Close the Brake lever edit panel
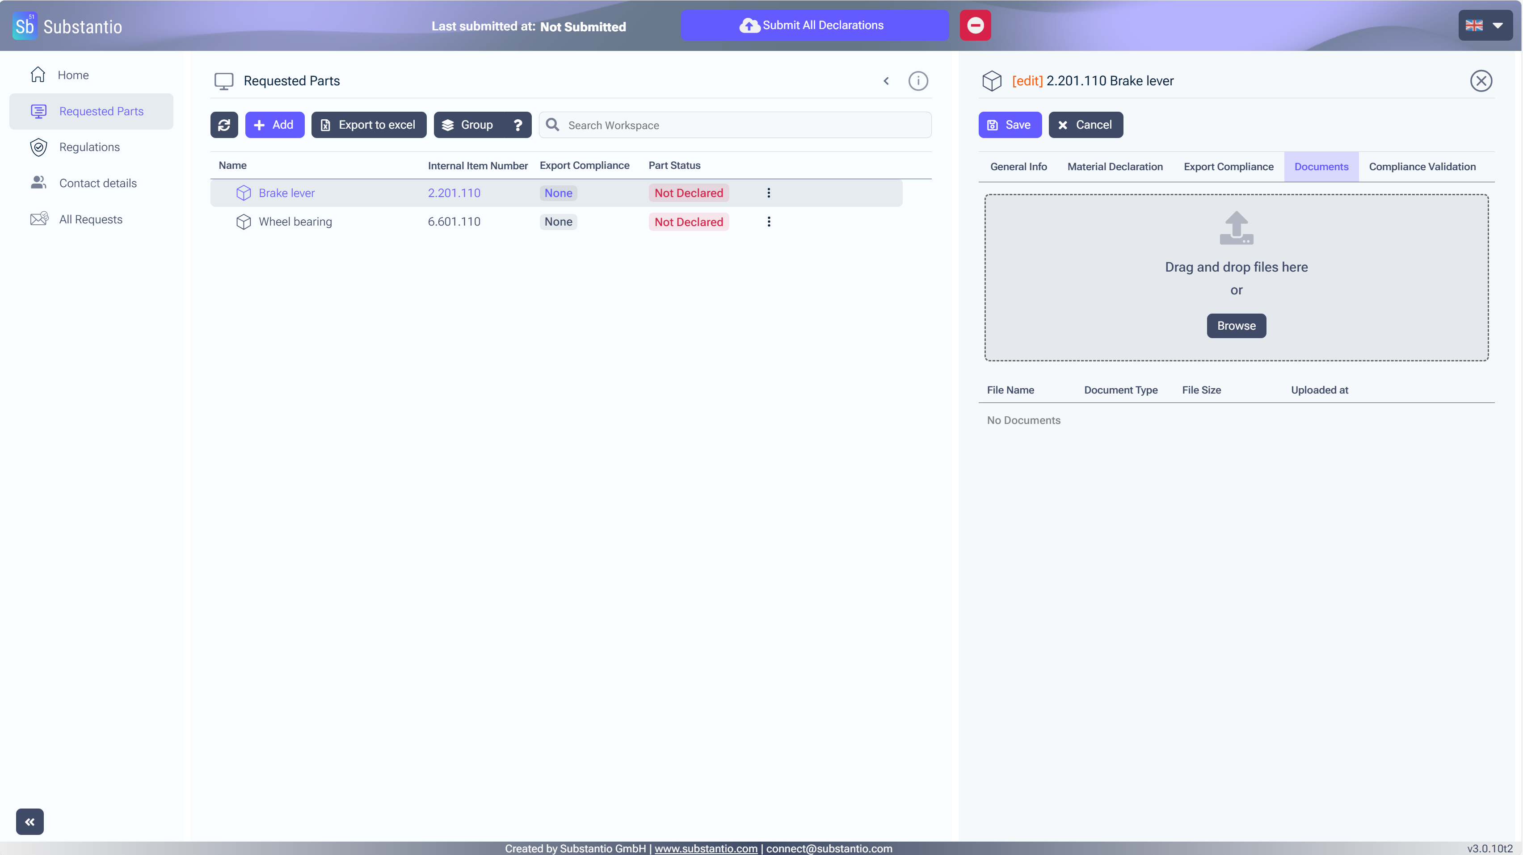This screenshot has width=1523, height=855. coord(1481,81)
